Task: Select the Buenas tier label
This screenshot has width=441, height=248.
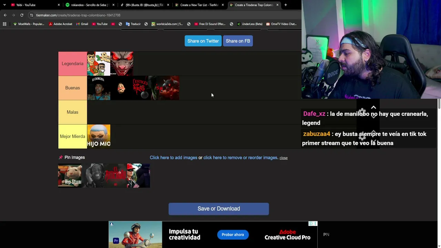Action: click(x=72, y=88)
